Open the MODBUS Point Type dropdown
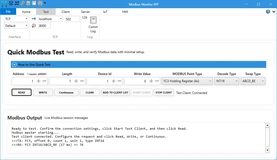Image resolution: width=277 pixels, height=160 pixels. click(x=187, y=81)
